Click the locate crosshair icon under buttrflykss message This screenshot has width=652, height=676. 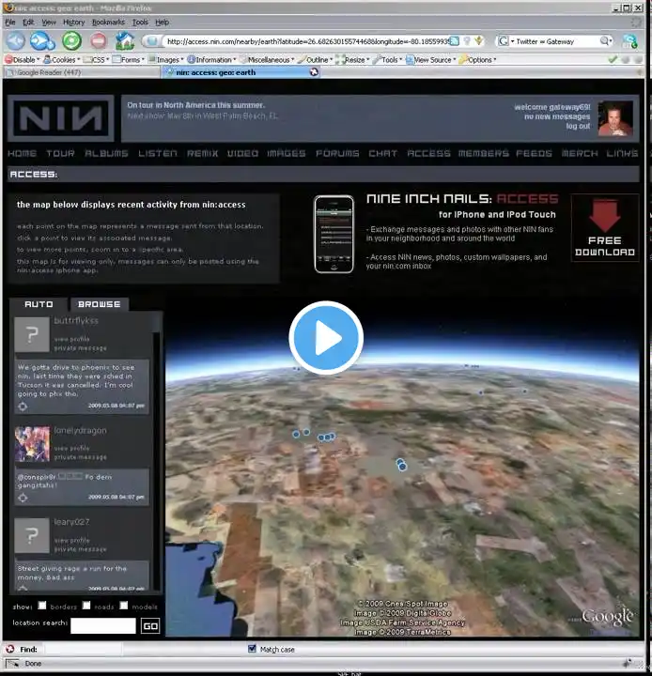pos(23,407)
